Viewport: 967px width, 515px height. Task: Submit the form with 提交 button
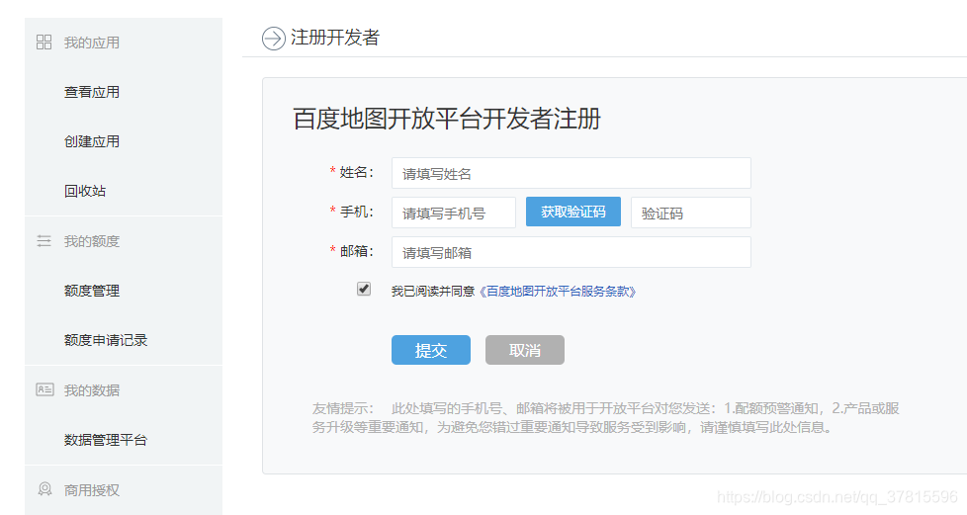pyautogui.click(x=430, y=350)
